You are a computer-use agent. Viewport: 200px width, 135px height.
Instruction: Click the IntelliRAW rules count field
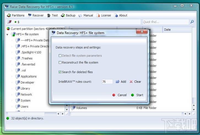click(107, 82)
